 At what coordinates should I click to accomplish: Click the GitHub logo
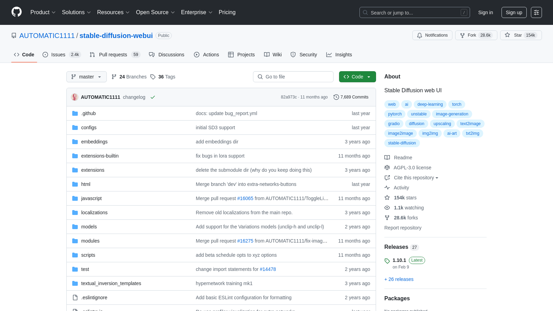click(x=16, y=12)
